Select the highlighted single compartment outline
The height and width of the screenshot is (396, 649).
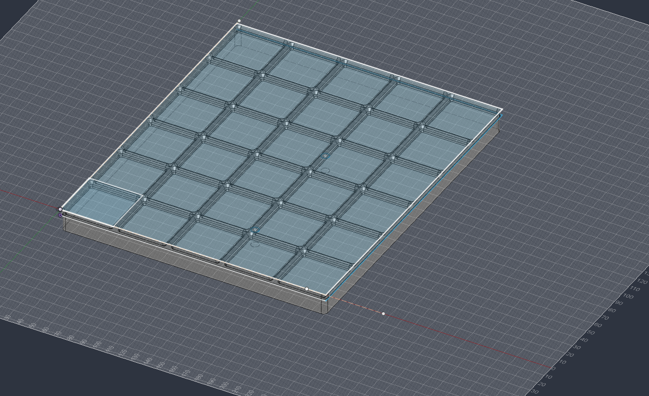click(102, 203)
